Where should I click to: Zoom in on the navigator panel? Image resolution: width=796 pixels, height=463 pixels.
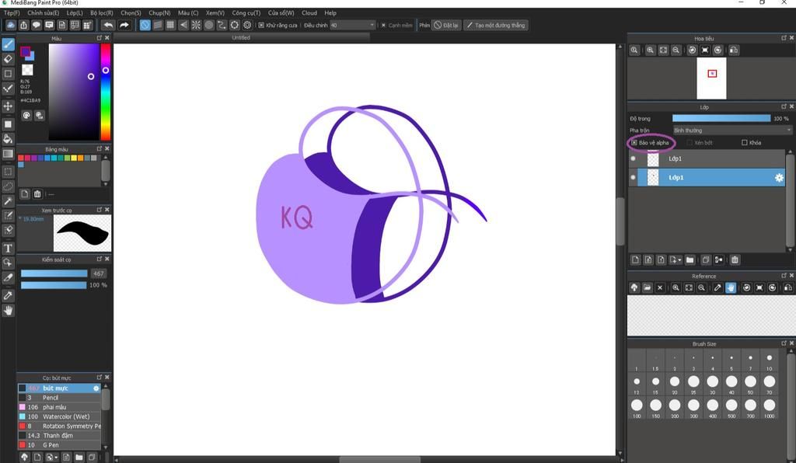(651, 50)
